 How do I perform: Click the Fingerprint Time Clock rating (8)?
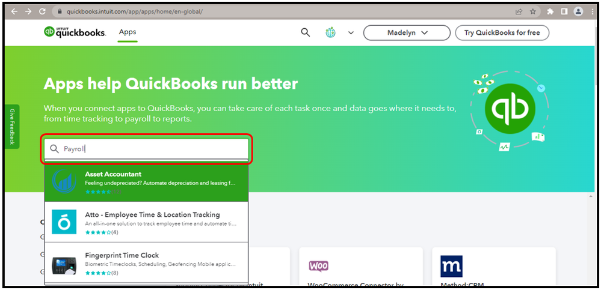pyautogui.click(x=102, y=273)
